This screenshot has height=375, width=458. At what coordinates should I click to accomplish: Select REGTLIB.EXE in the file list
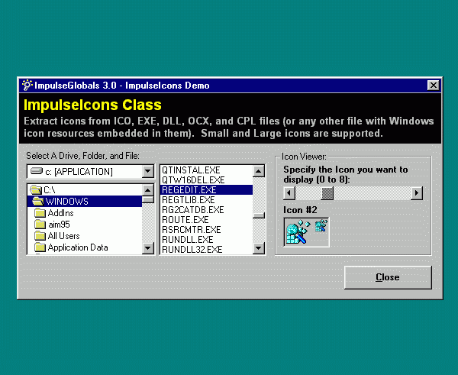(x=207, y=200)
